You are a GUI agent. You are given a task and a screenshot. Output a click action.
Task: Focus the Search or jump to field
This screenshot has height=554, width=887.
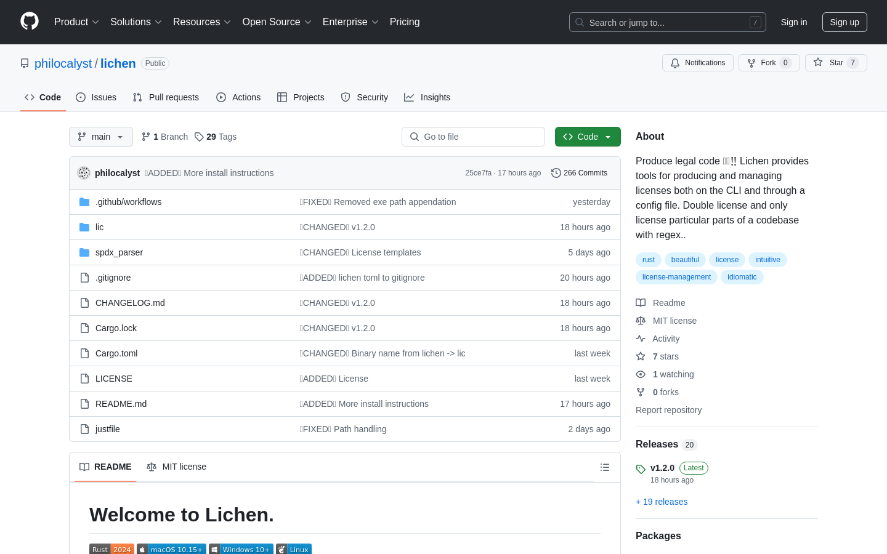[x=668, y=22]
